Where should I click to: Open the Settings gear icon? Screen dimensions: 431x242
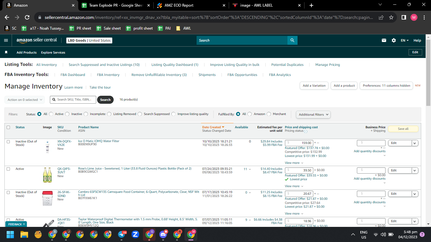coord(394,40)
